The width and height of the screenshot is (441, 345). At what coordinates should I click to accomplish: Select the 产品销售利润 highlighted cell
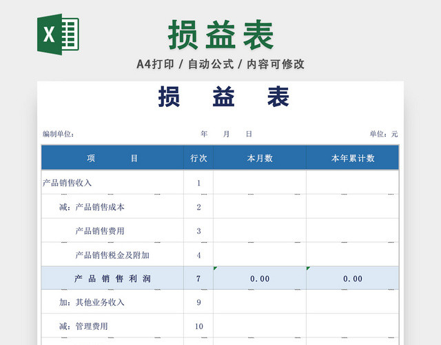tap(112, 278)
